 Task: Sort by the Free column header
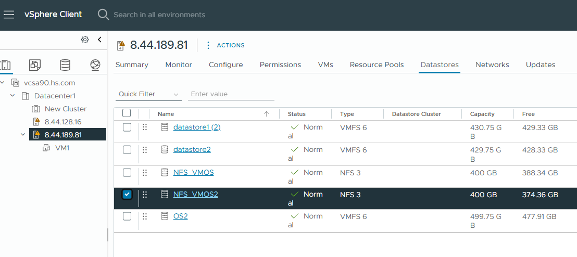pyautogui.click(x=529, y=114)
